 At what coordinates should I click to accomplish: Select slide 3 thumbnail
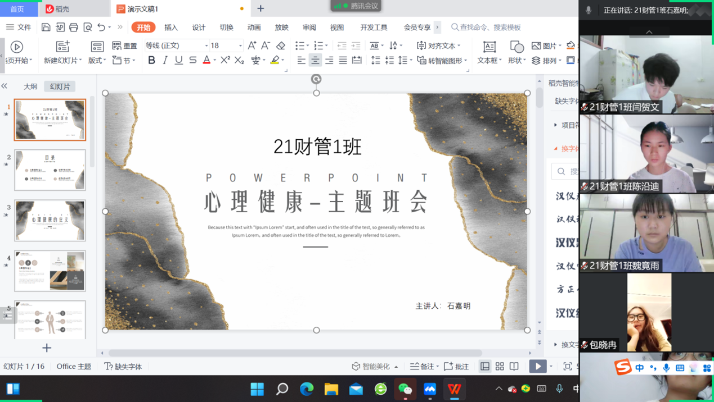(x=50, y=221)
